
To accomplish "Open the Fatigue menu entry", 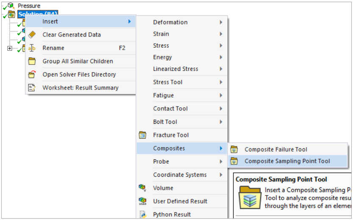I will [x=163, y=95].
